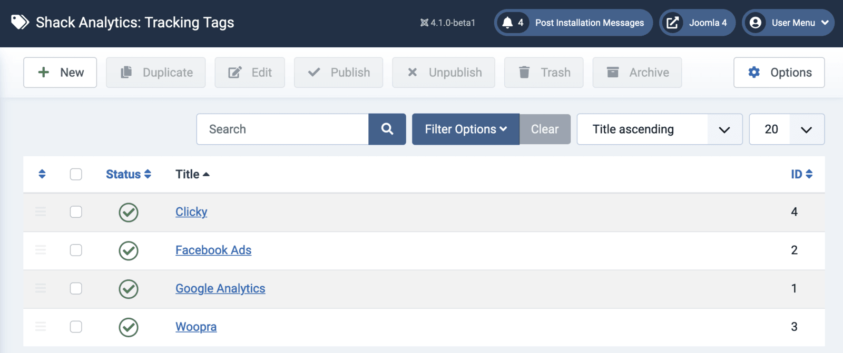Toggle published status for Google Analytics
Viewport: 843px width, 353px height.
(129, 289)
